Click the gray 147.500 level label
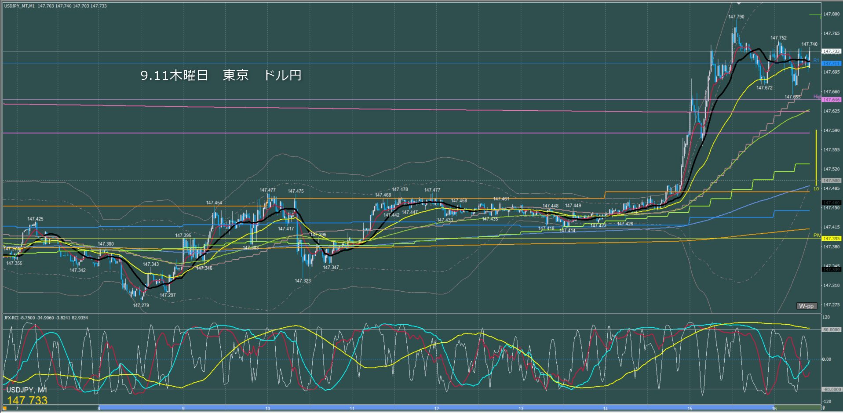843x413 pixels. [x=831, y=181]
